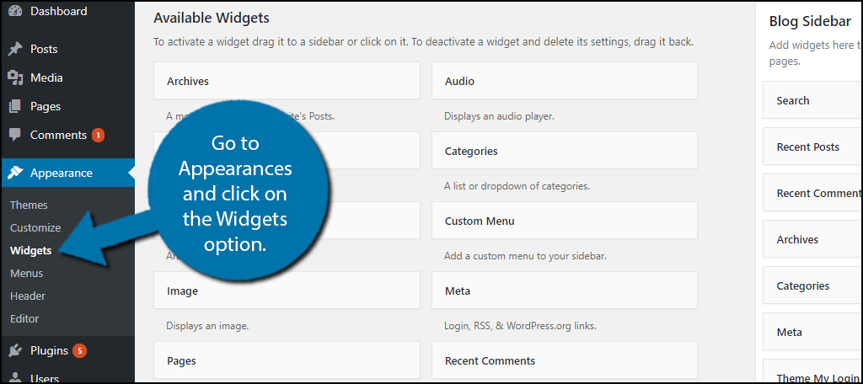Click the Media icon in sidebar
The width and height of the screenshot is (863, 384).
click(15, 78)
